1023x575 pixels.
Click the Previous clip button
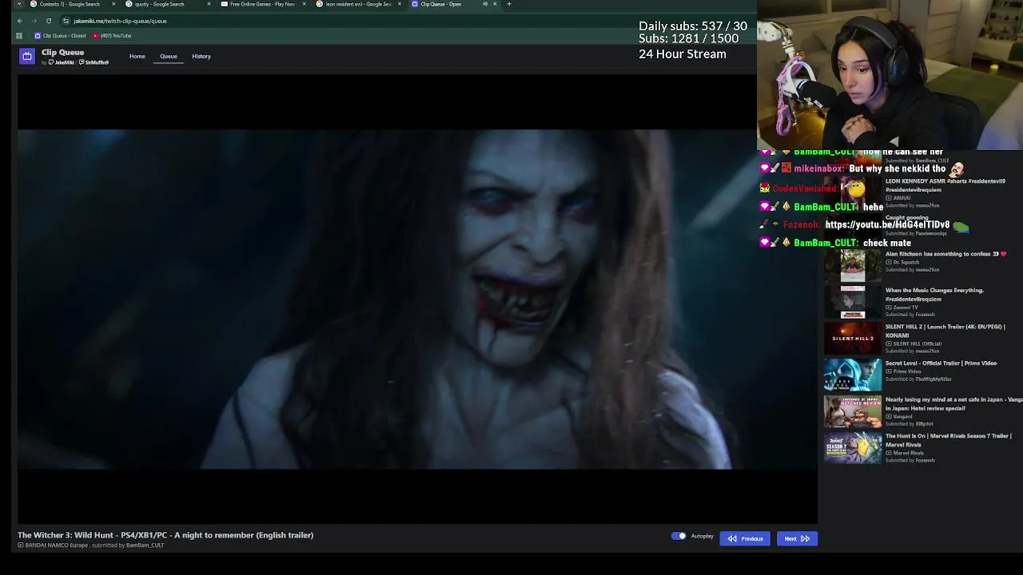(745, 538)
